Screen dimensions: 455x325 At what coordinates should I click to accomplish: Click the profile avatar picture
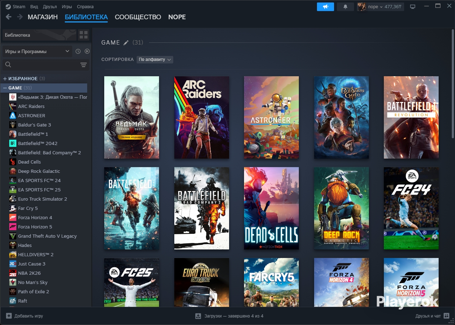(x=361, y=6)
